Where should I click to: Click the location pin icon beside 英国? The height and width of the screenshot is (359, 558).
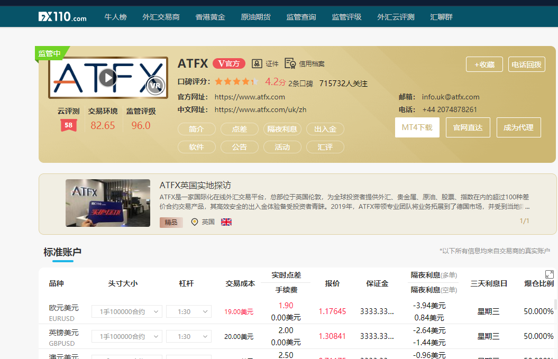coord(194,222)
